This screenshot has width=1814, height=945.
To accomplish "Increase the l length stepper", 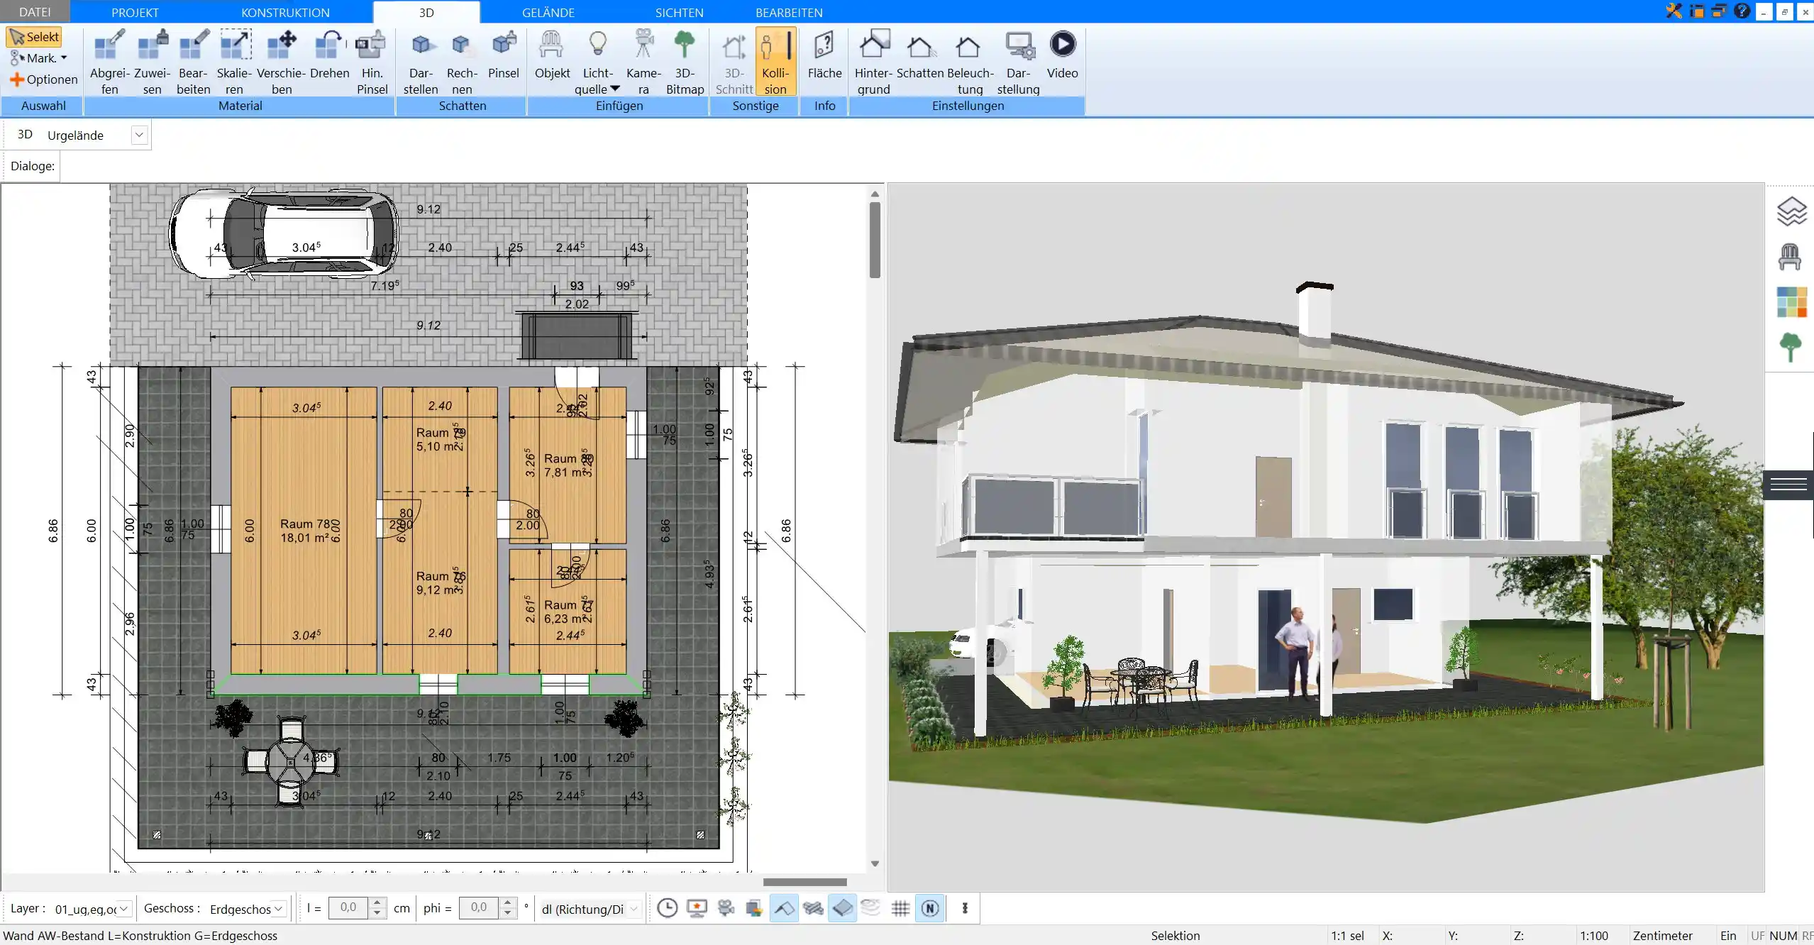I will (377, 902).
